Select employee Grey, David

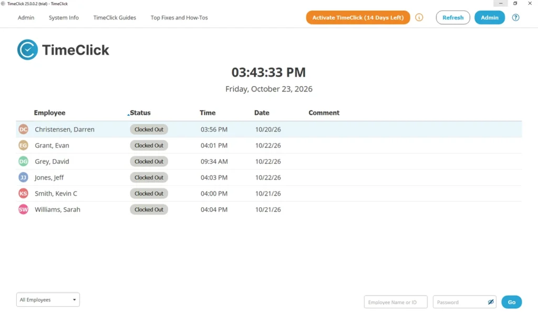pos(52,161)
